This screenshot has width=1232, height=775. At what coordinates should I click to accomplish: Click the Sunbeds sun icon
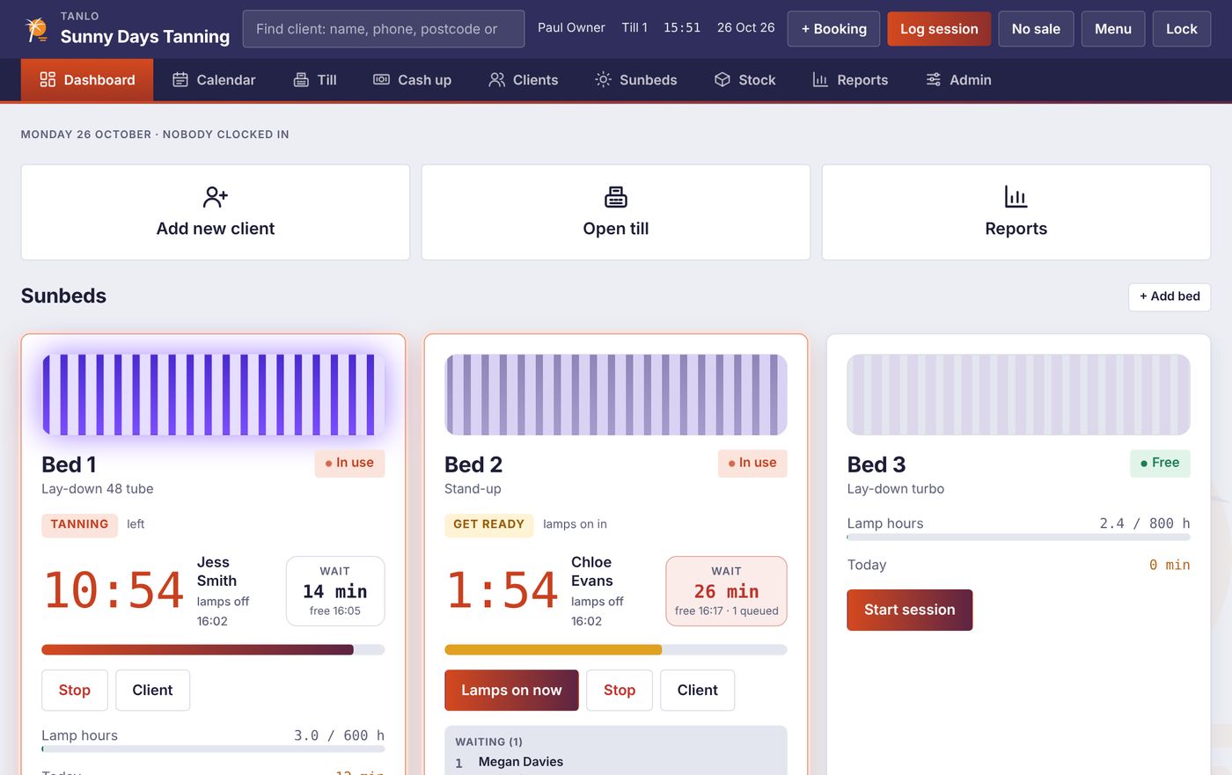tap(603, 80)
